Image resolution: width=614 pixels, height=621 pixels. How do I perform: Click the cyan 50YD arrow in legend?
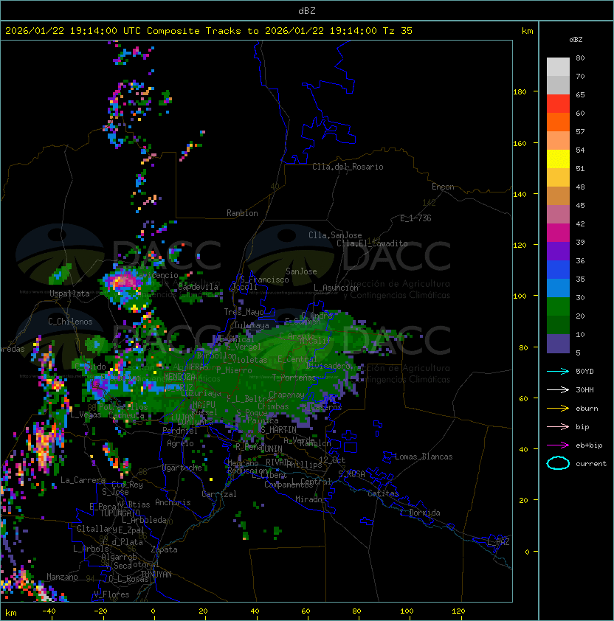[x=558, y=371]
